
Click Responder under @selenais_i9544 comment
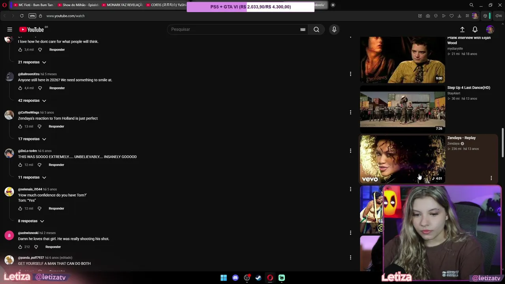[x=56, y=209]
